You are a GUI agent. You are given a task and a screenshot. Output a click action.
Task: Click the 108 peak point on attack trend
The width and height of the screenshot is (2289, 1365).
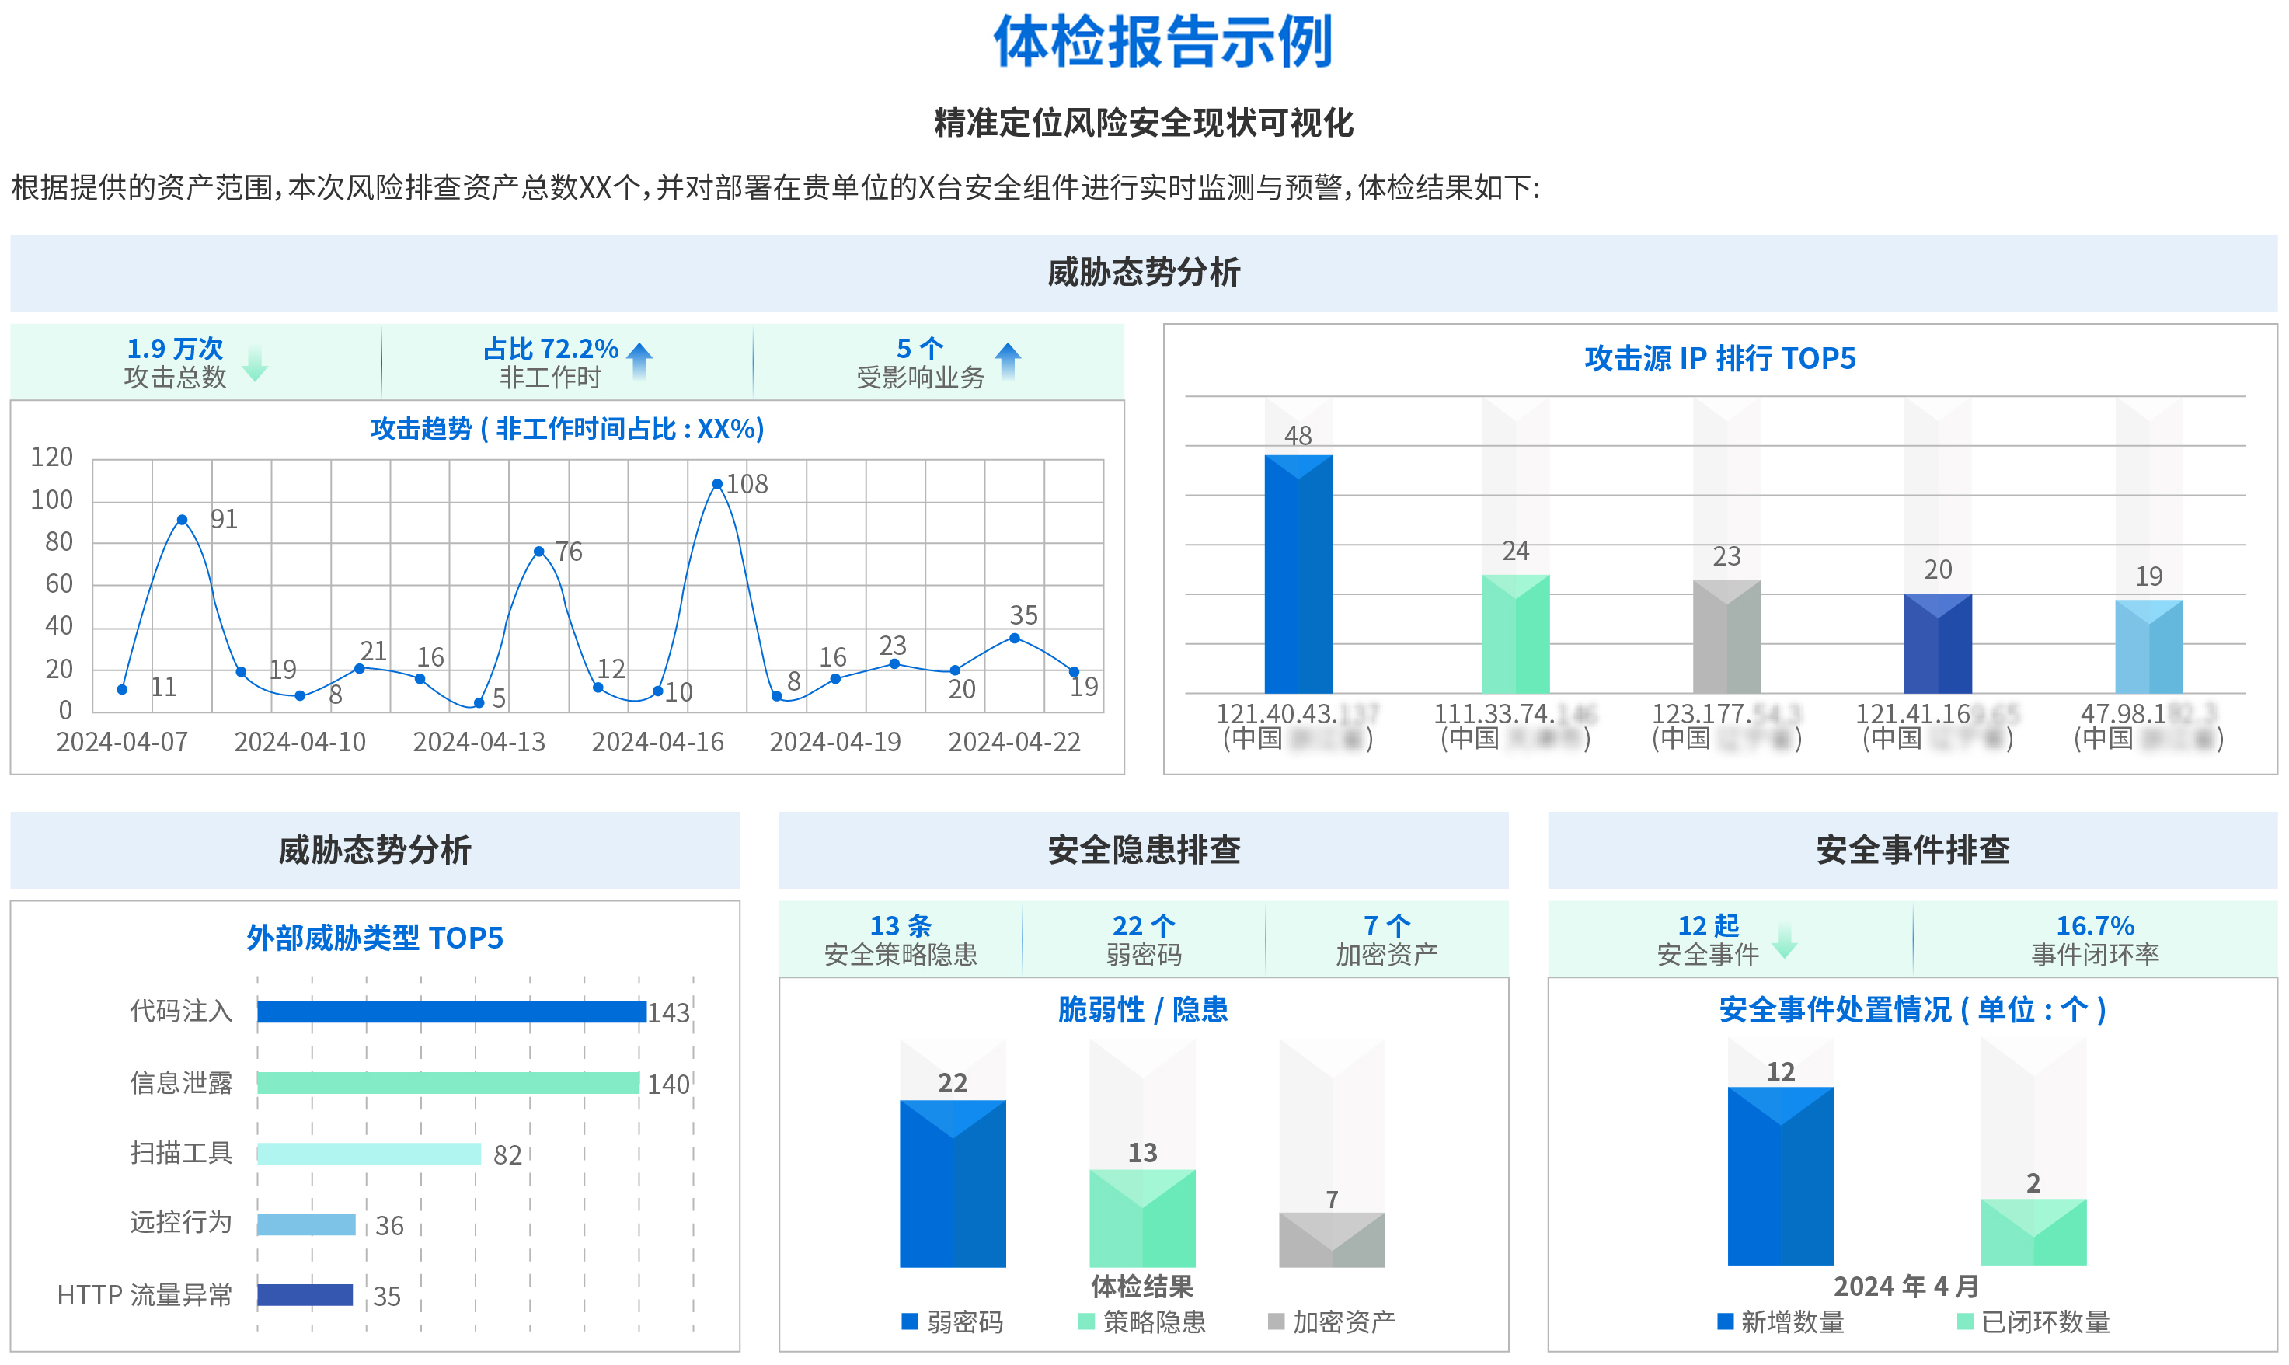point(717,484)
